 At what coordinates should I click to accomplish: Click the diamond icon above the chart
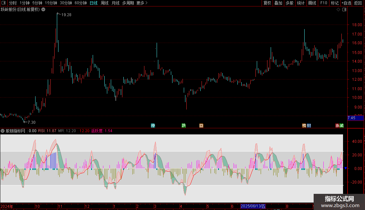pos(339,10)
